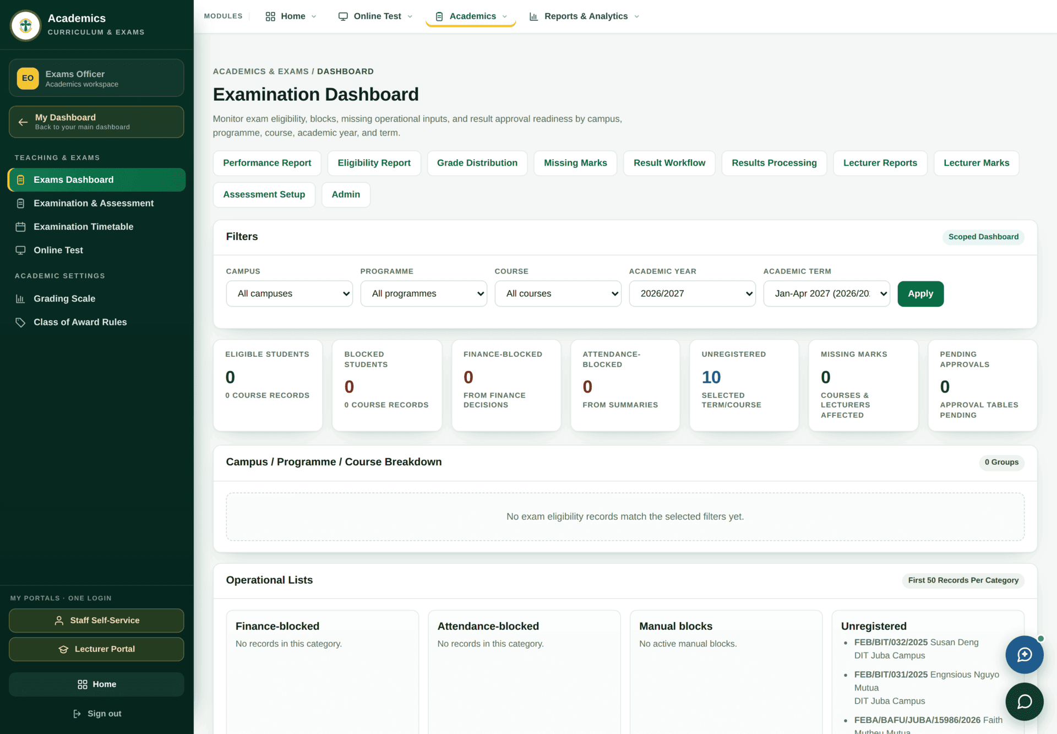
Task: Click the Academics logo emblem
Action: tap(25, 25)
